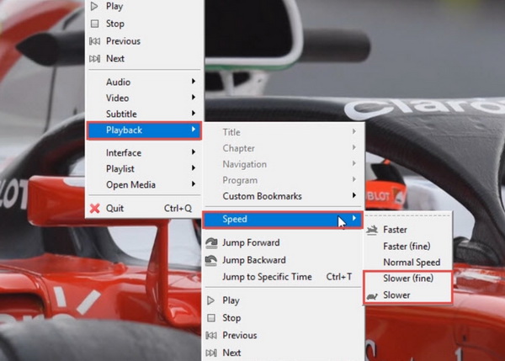Open the Audio menu entry

coord(144,82)
